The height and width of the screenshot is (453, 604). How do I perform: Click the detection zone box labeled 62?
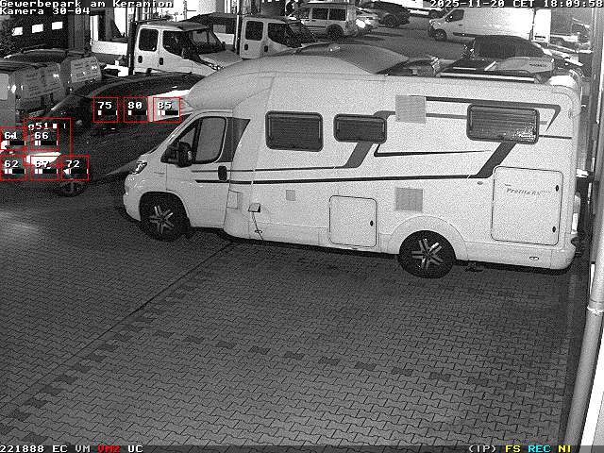pyautogui.click(x=11, y=168)
